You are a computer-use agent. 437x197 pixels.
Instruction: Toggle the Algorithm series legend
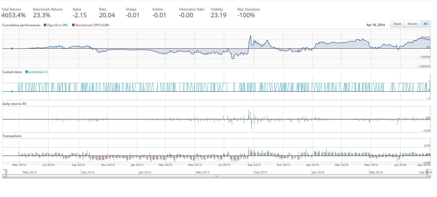[56, 25]
